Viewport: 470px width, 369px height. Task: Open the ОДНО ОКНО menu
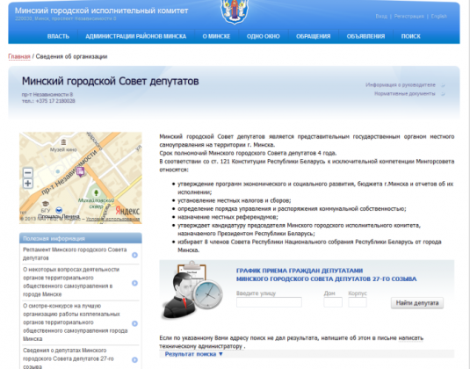point(264,36)
